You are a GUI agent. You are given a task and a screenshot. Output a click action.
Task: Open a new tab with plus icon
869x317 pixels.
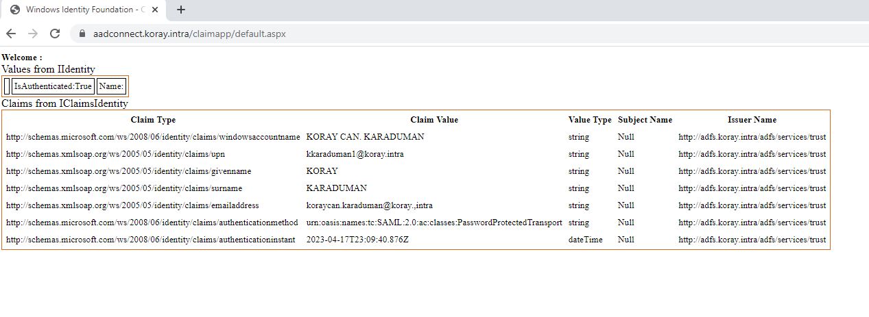pyautogui.click(x=181, y=10)
